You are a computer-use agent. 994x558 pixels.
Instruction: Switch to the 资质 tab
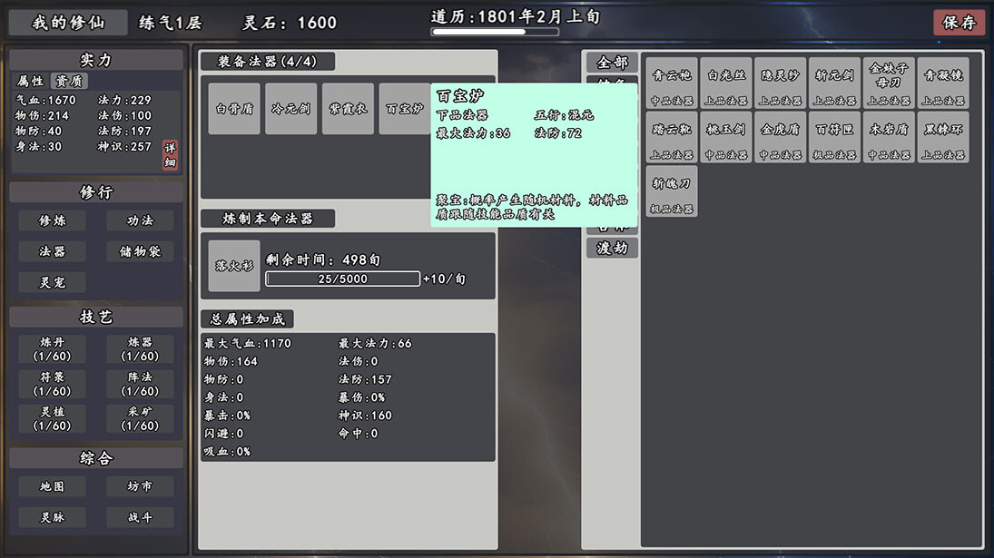click(x=70, y=81)
